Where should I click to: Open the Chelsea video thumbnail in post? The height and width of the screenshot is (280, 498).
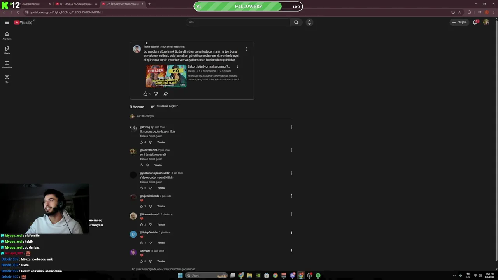pos(166,76)
